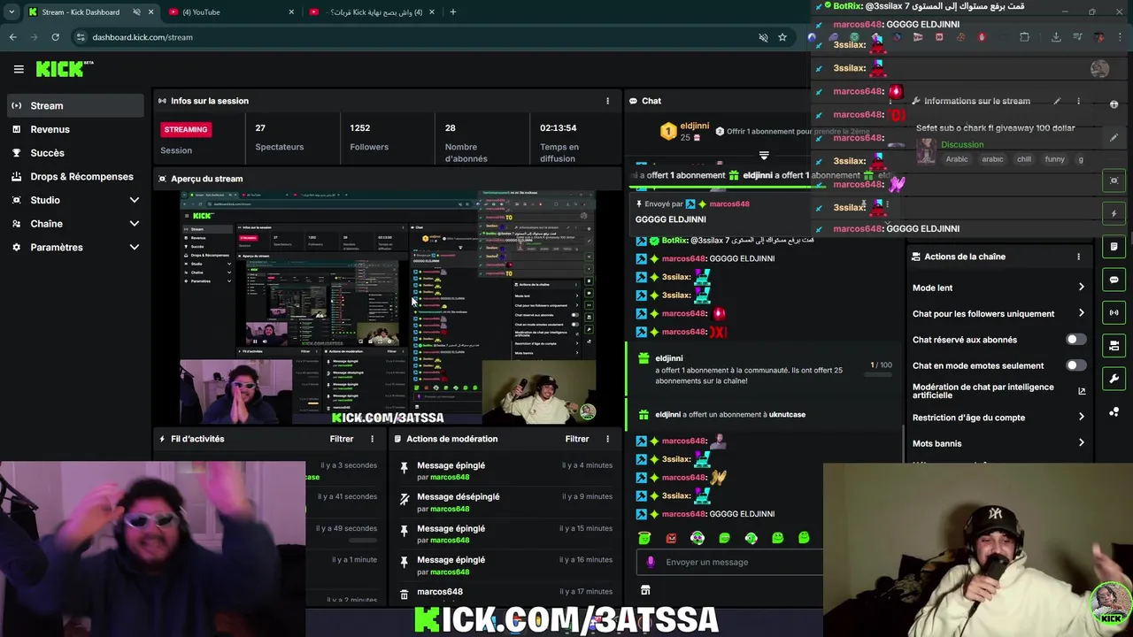
Task: Click the wrench icon in right rail
Action: 1114,379
